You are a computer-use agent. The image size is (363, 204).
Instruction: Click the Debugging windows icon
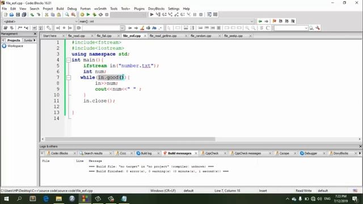pos(209,14)
